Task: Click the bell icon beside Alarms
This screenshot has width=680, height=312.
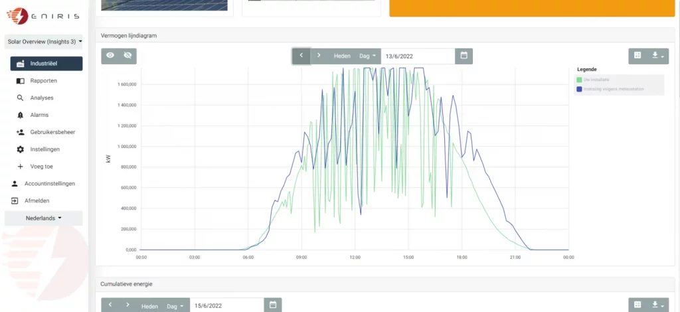Action: point(21,116)
